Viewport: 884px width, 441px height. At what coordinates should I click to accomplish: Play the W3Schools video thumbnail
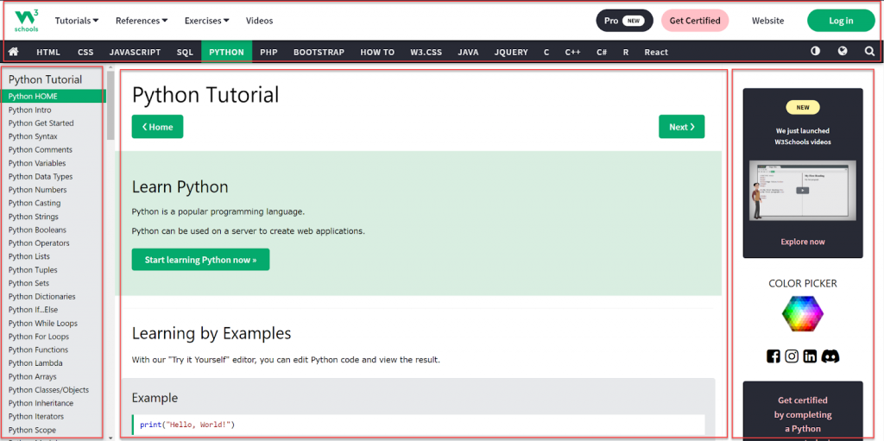point(803,190)
